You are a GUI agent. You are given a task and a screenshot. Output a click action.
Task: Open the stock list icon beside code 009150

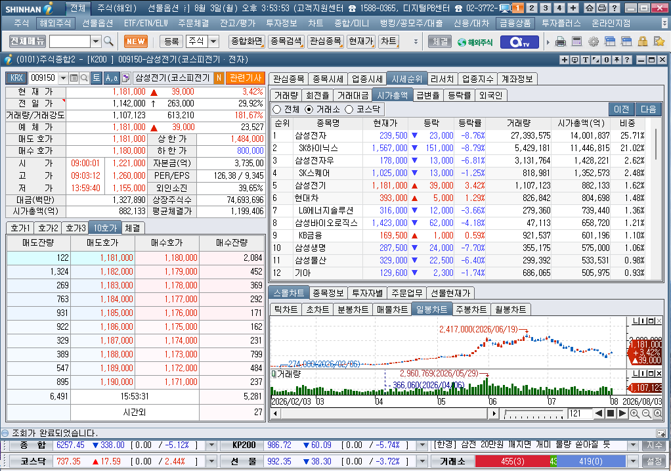74,78
